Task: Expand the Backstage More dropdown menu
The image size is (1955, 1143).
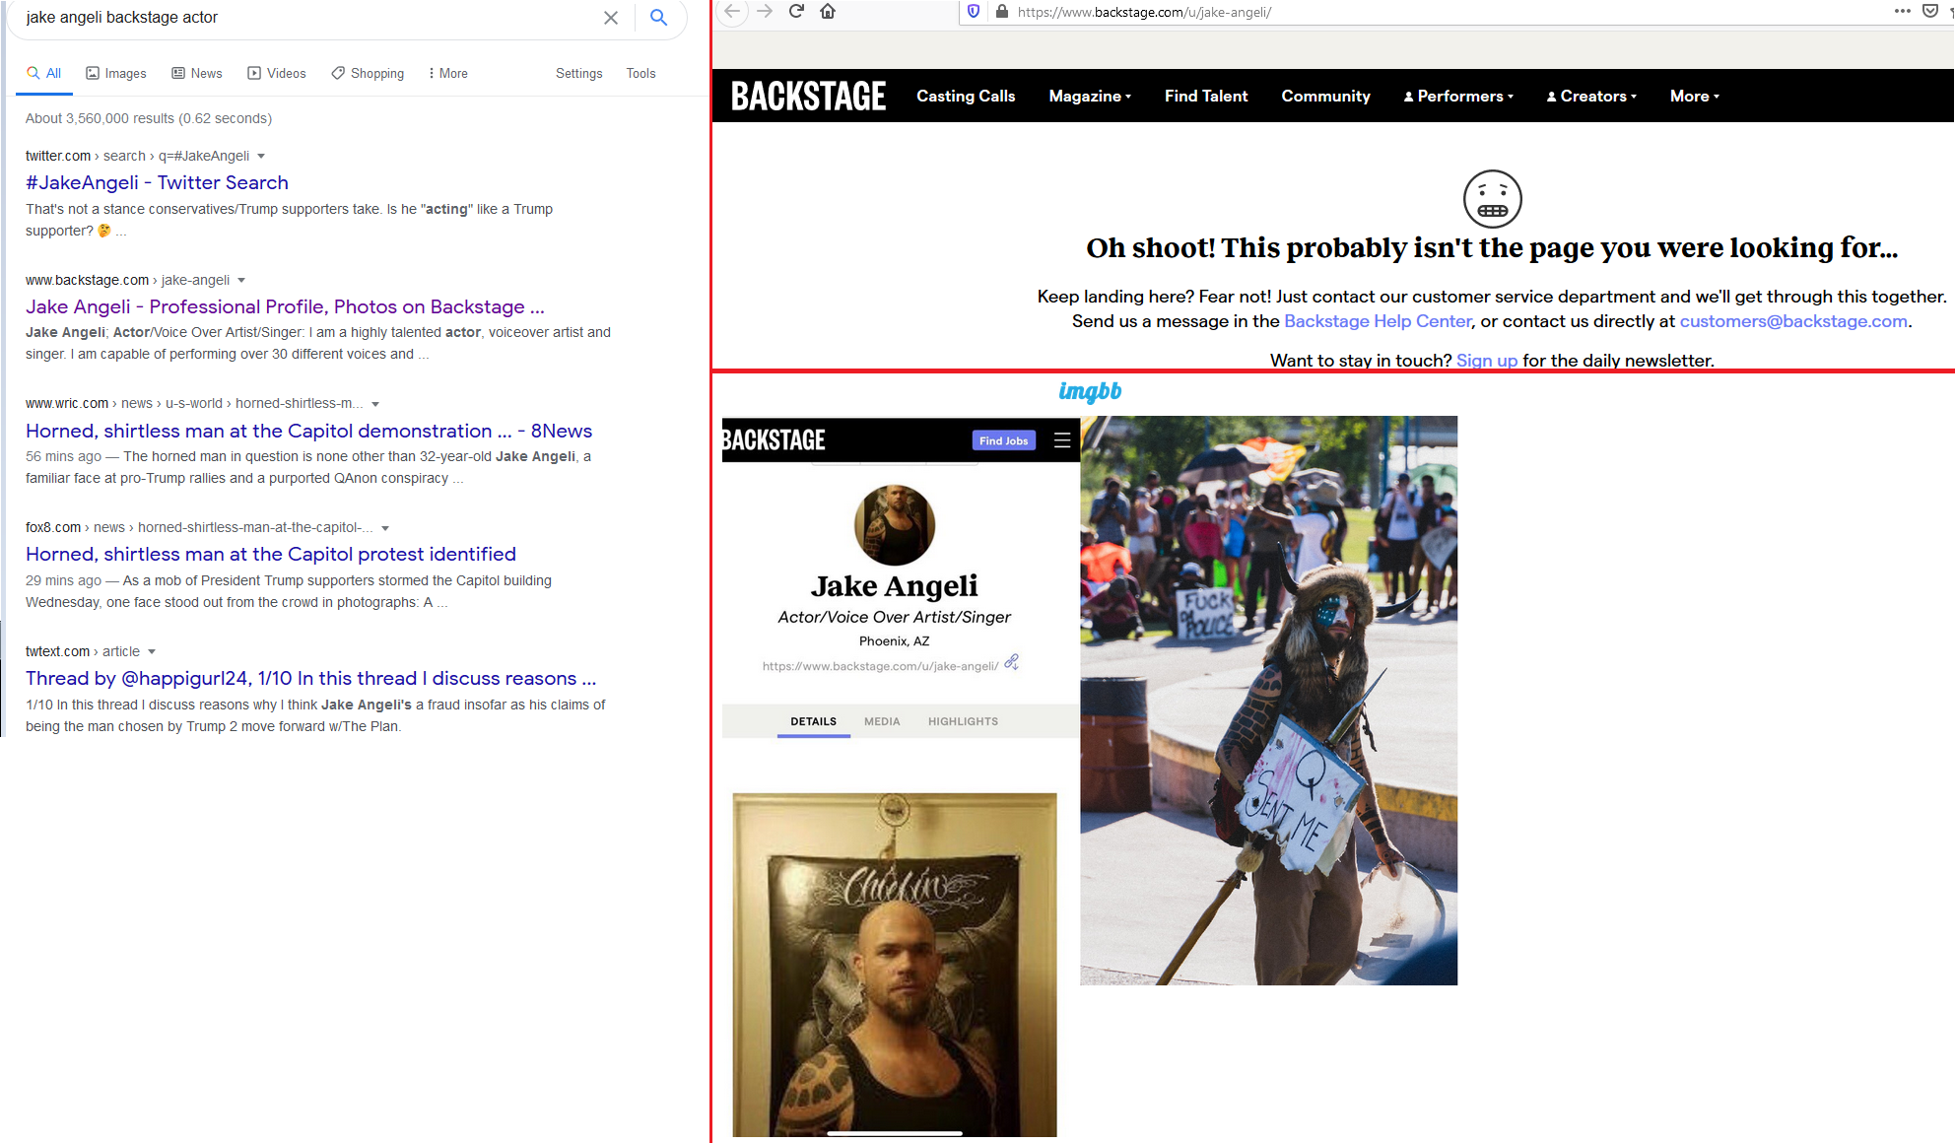Action: click(1695, 96)
